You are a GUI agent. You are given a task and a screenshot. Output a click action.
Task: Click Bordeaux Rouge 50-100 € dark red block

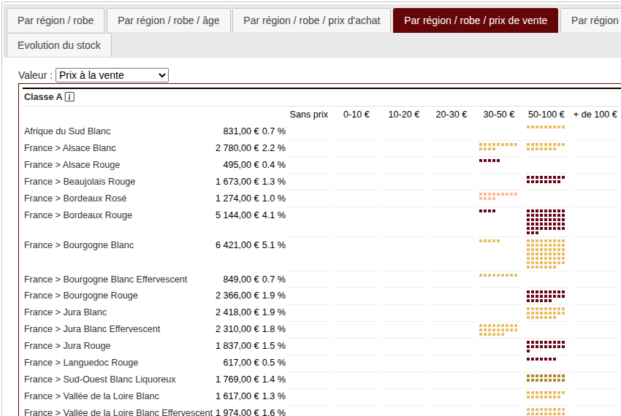[x=546, y=221]
